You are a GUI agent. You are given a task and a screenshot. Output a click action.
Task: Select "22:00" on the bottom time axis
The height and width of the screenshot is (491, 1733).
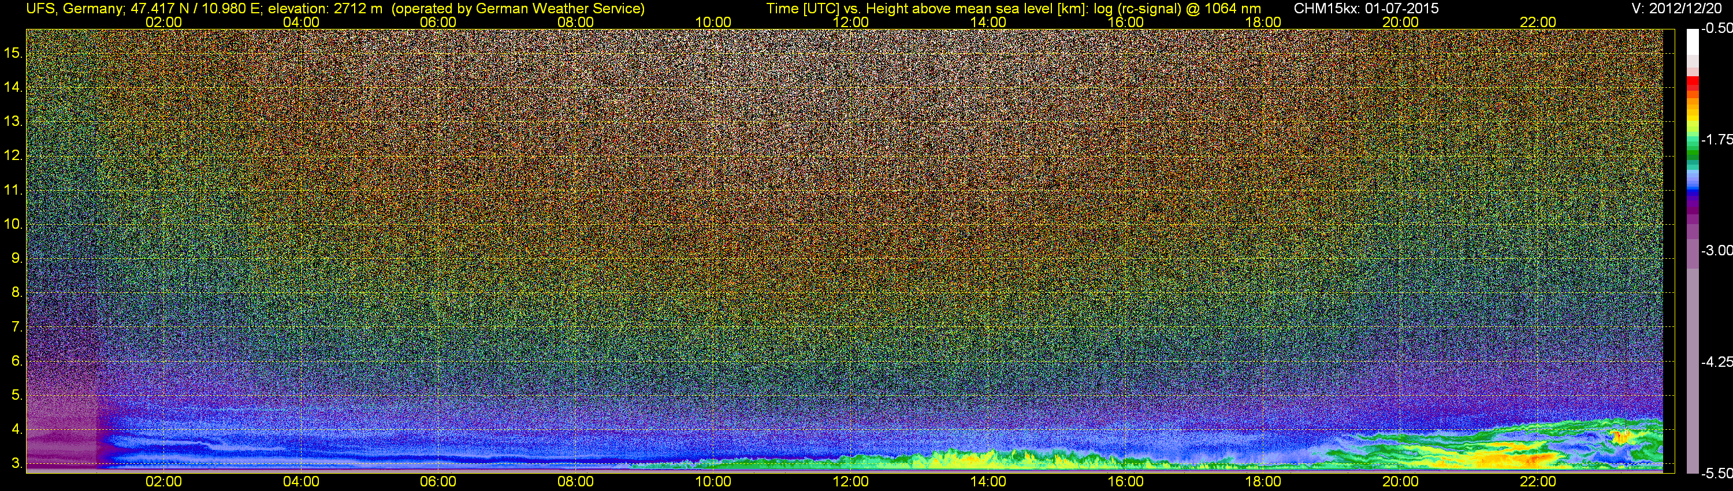click(x=1538, y=482)
